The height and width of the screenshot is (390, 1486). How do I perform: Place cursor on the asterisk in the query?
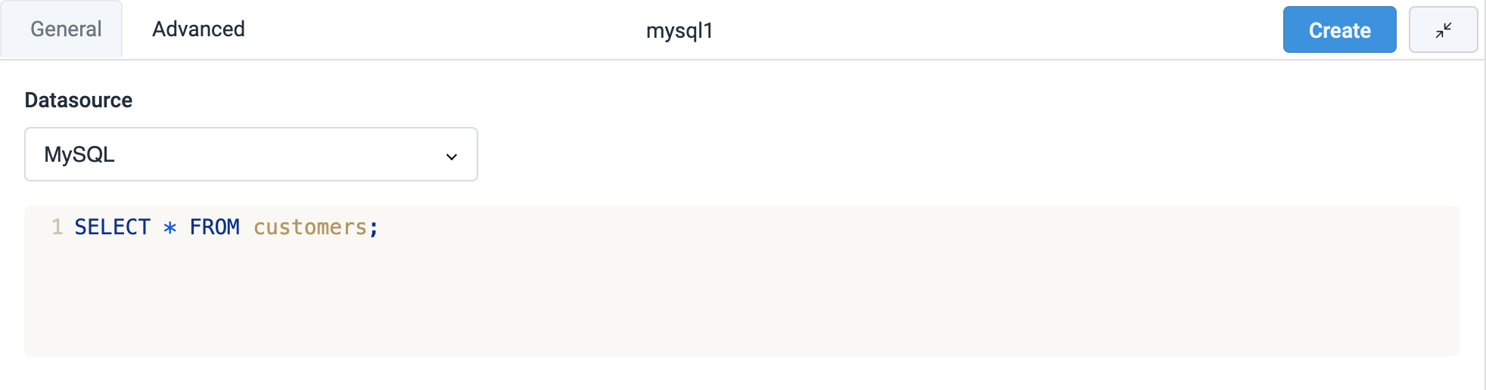[x=170, y=227]
